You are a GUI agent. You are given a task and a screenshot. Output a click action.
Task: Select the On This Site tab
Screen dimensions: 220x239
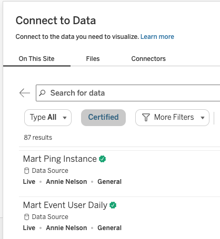coord(37,59)
